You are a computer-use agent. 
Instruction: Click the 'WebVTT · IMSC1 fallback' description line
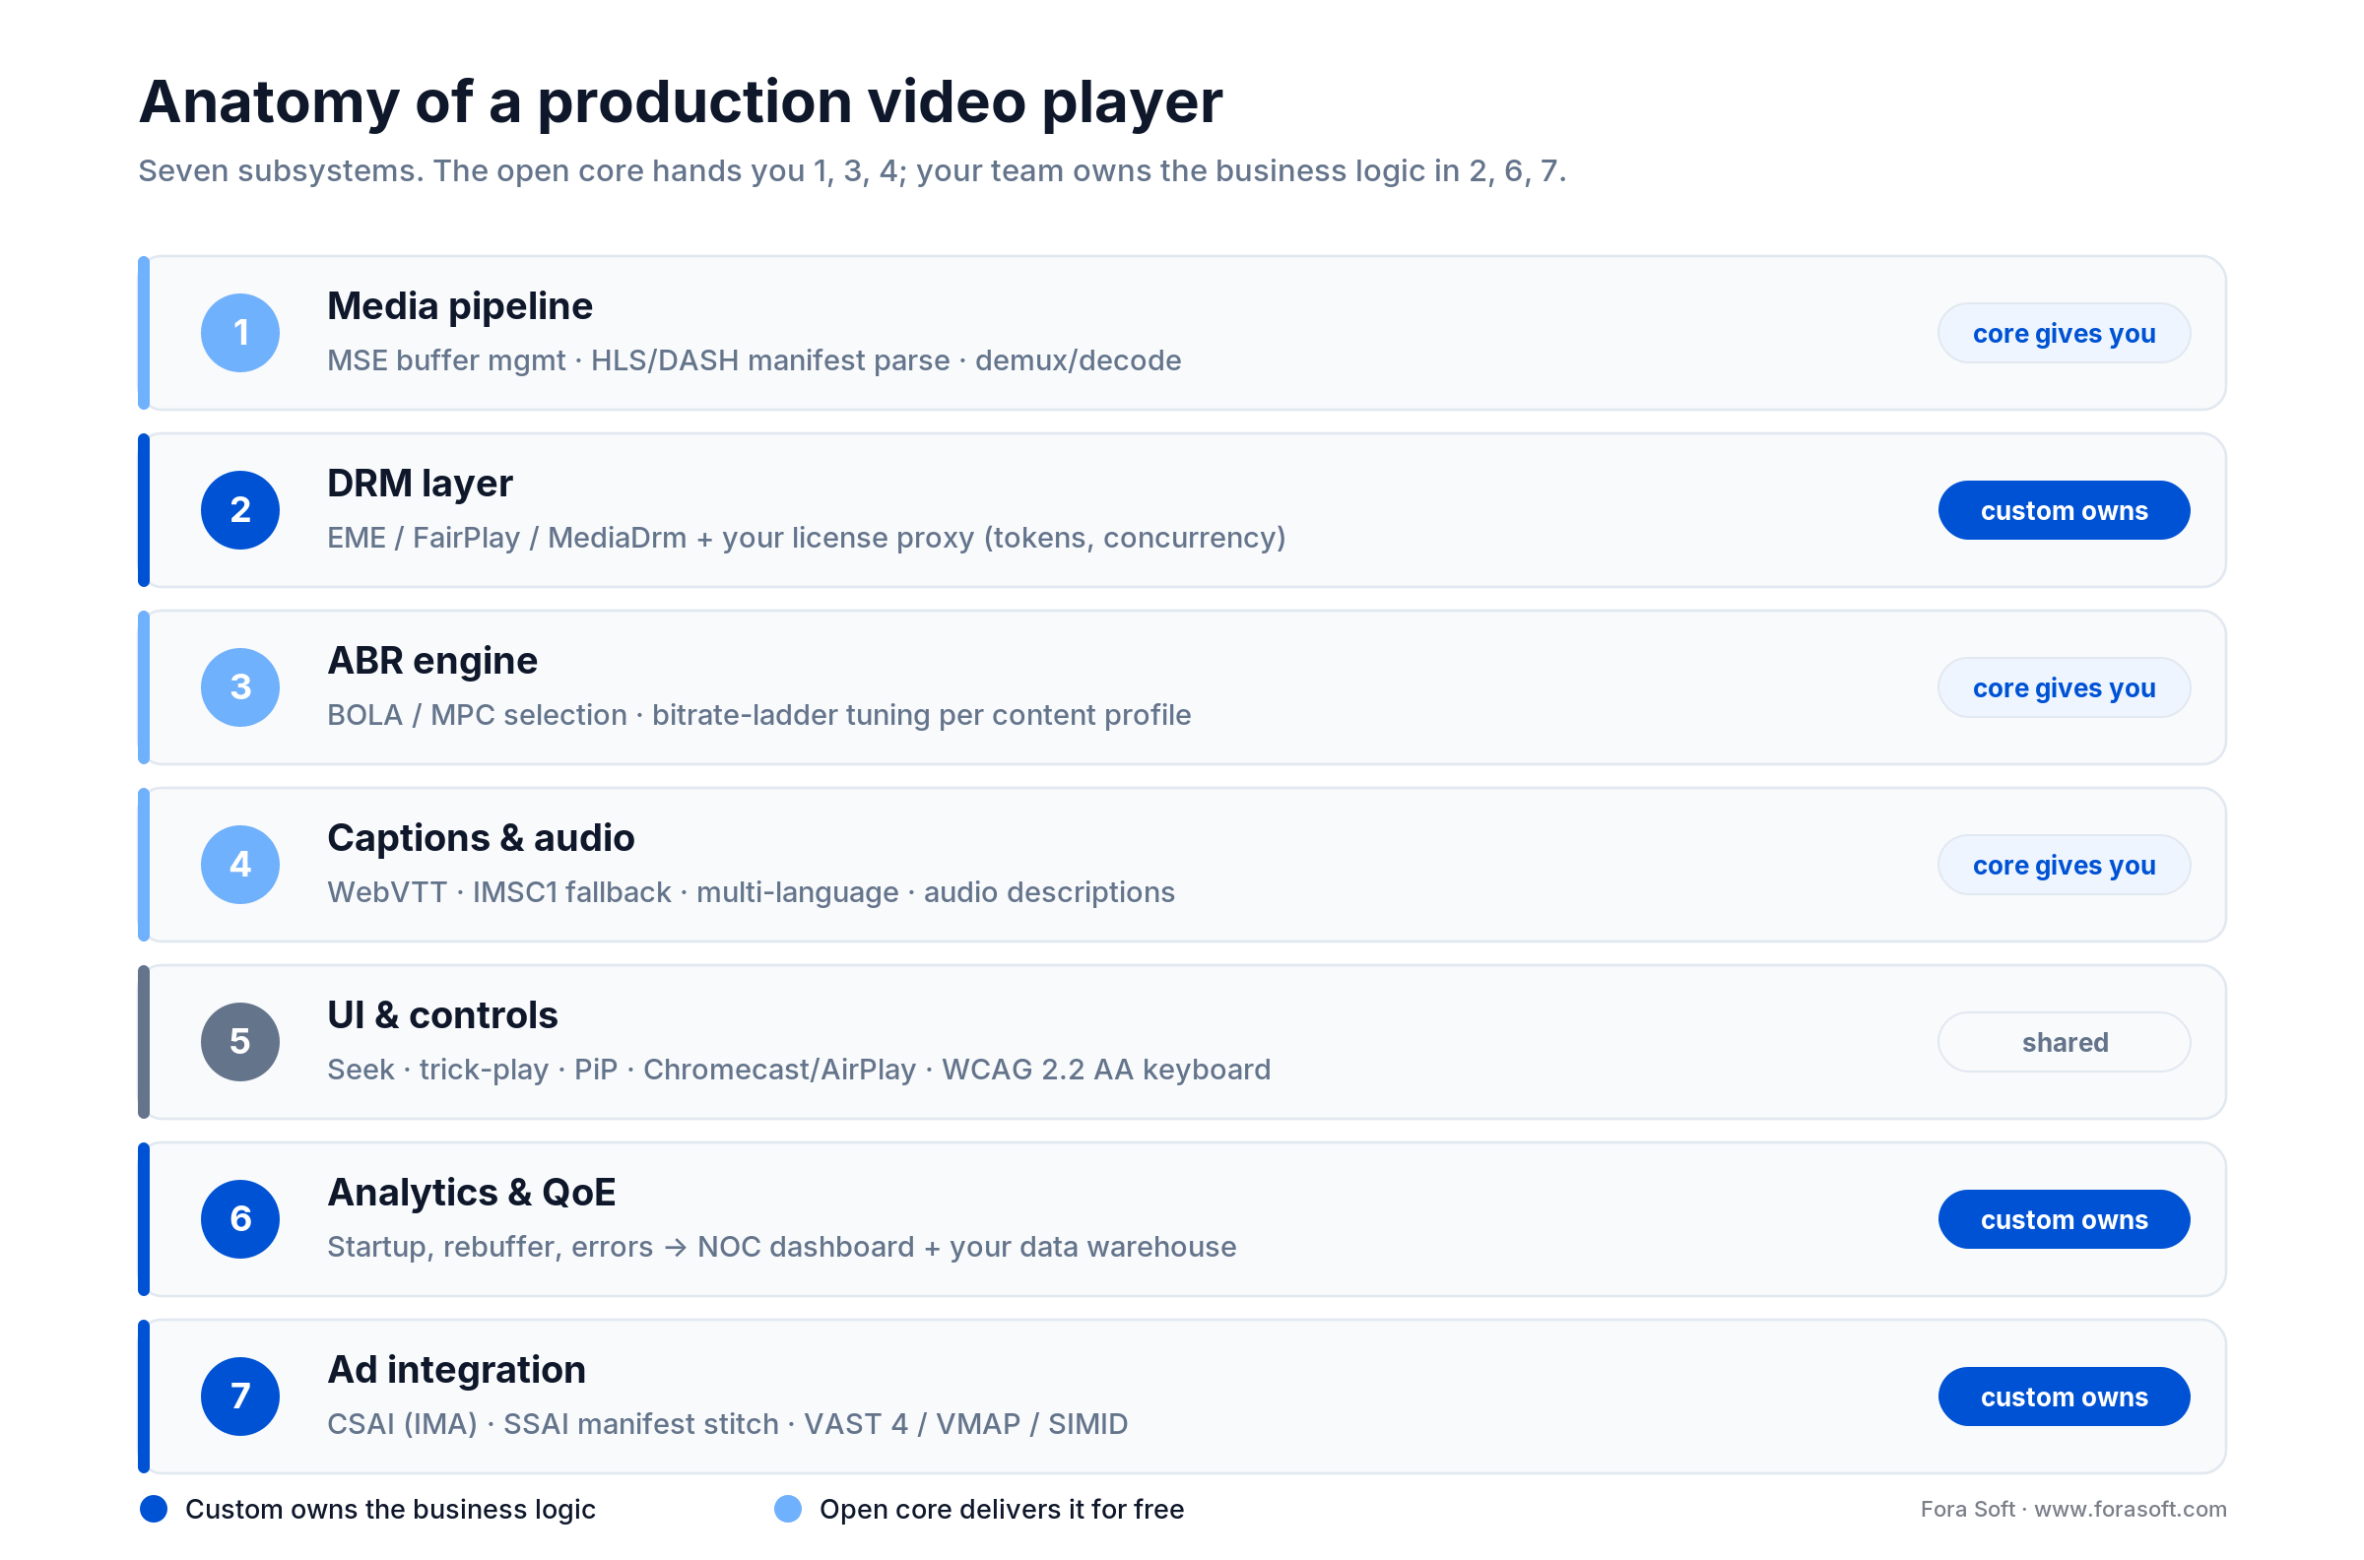point(752,891)
